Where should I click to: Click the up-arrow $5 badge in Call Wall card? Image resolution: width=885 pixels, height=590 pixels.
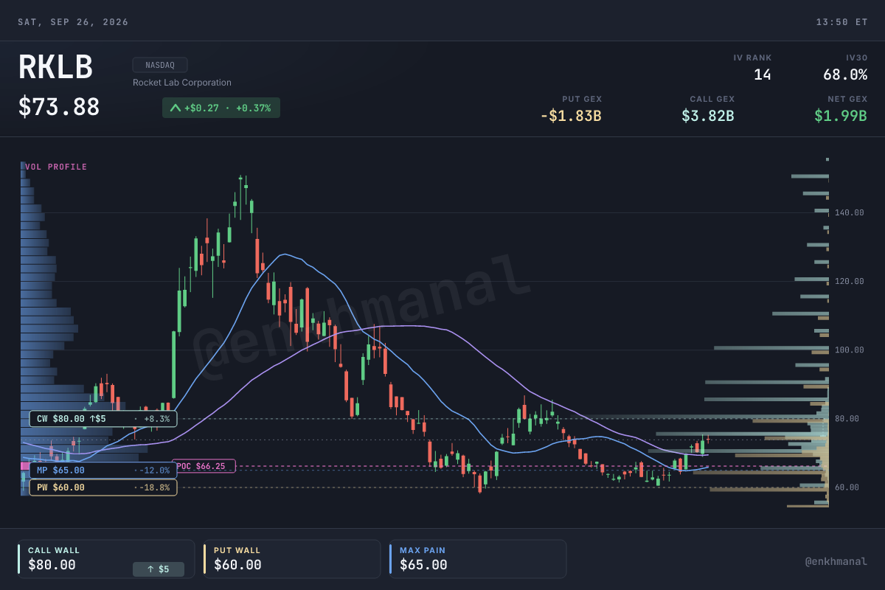(x=159, y=569)
